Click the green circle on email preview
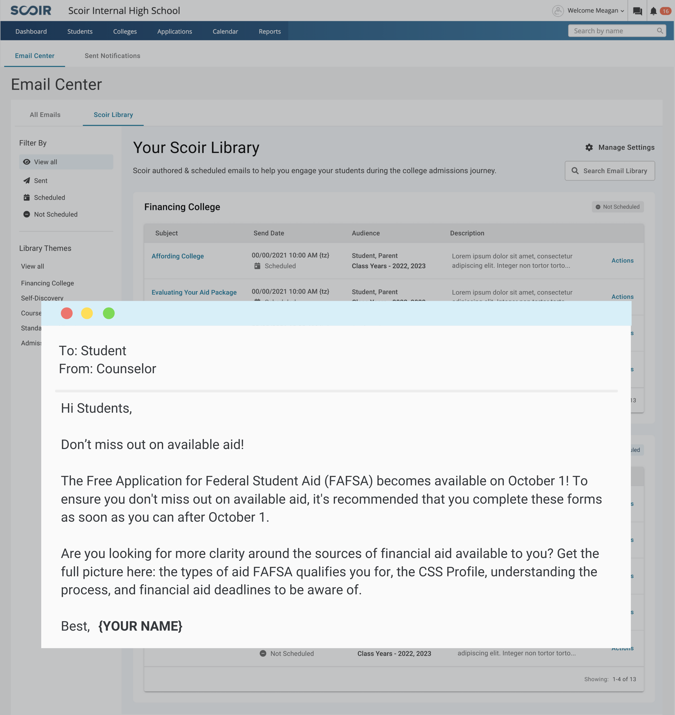The width and height of the screenshot is (675, 715). coord(109,313)
